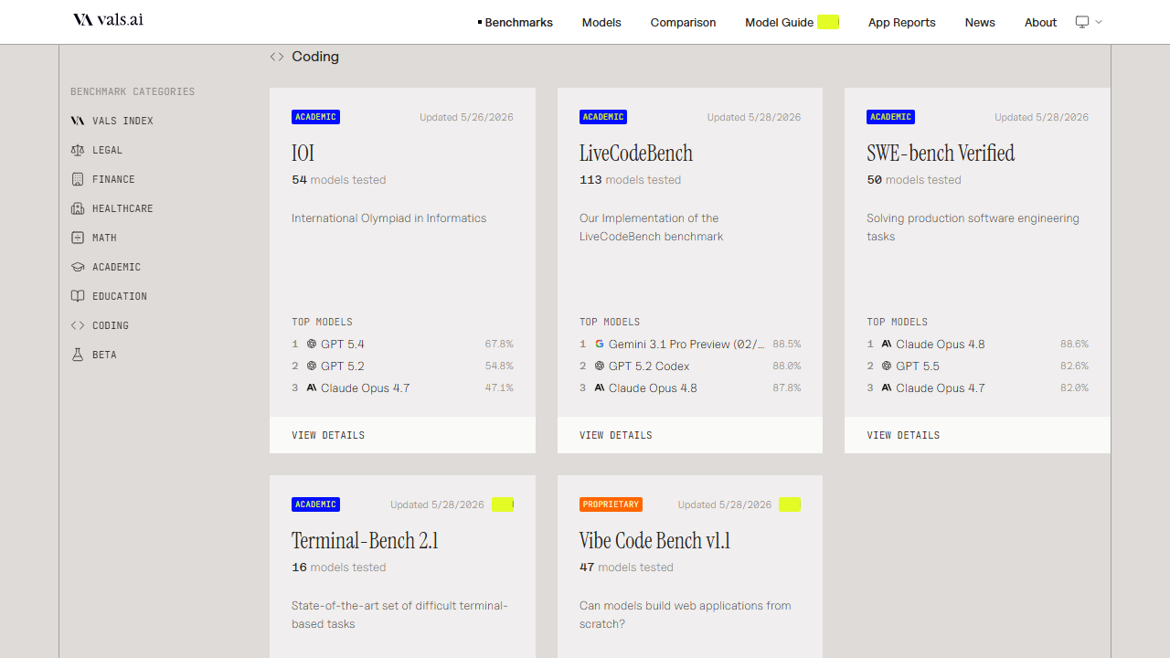The image size is (1170, 658).
Task: Open the IOI benchmark title
Action: [x=303, y=153]
